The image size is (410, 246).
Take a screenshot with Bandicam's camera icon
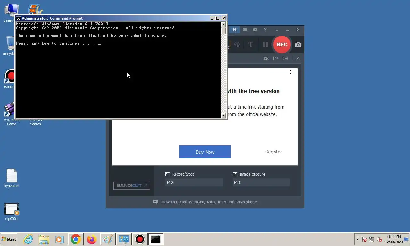pos(298,45)
